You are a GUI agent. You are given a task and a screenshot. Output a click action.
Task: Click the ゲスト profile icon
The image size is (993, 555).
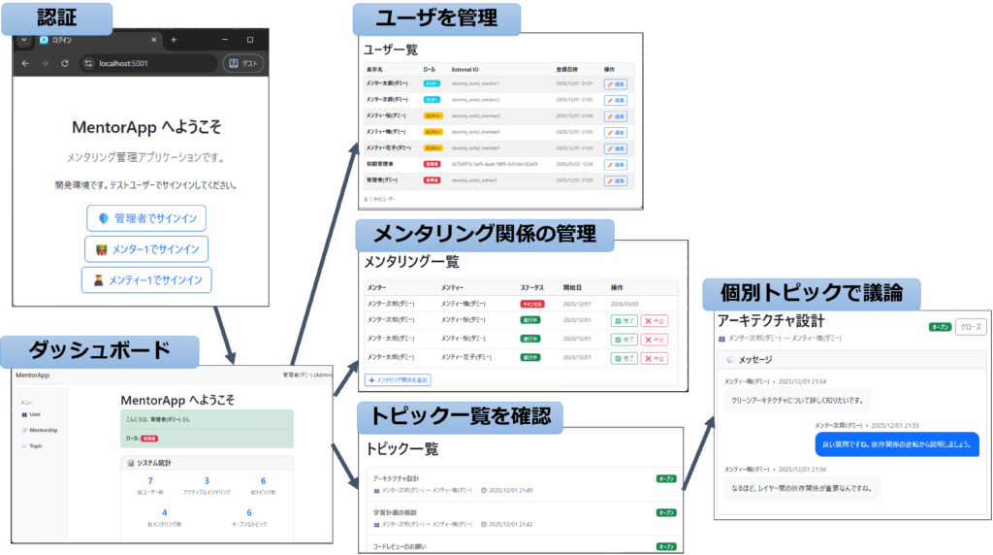[244, 63]
